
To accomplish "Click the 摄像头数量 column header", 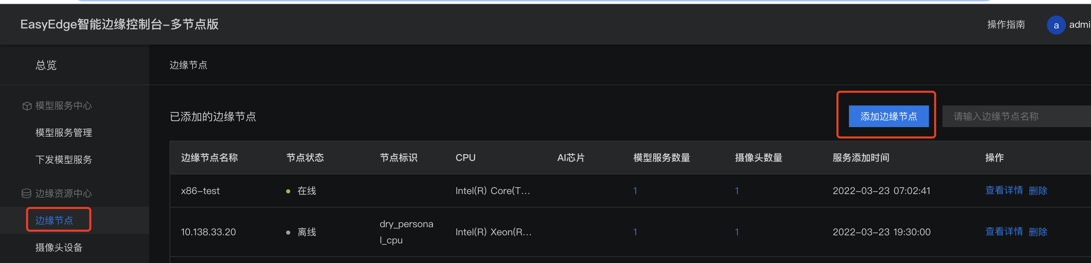I will pyautogui.click(x=758, y=158).
